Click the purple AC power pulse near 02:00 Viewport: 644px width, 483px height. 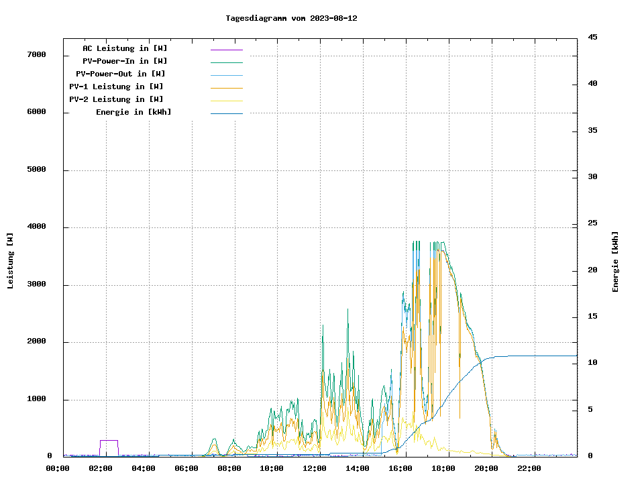109,441
